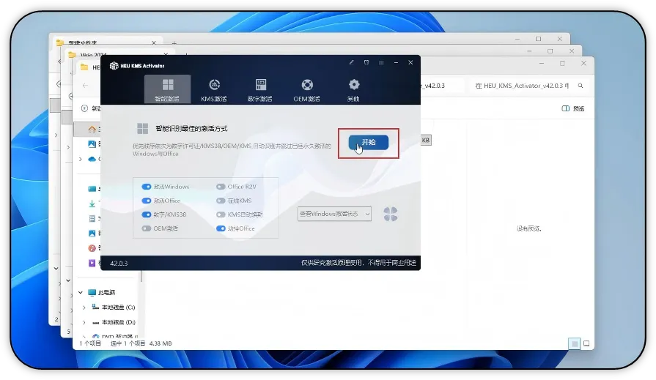Click the pencil edit icon in HEU title bar

351,62
